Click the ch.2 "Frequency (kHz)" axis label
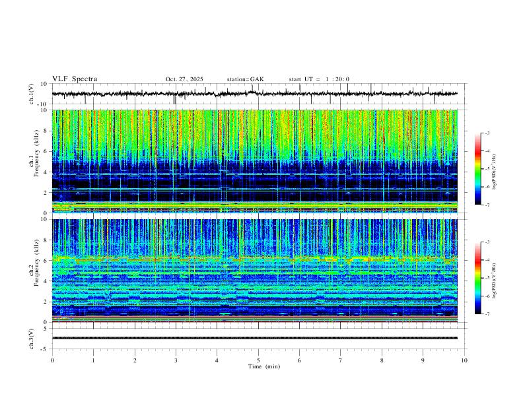The height and width of the screenshot is (404, 523). [x=36, y=263]
